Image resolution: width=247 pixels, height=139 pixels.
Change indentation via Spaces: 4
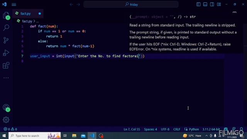(151, 129)
